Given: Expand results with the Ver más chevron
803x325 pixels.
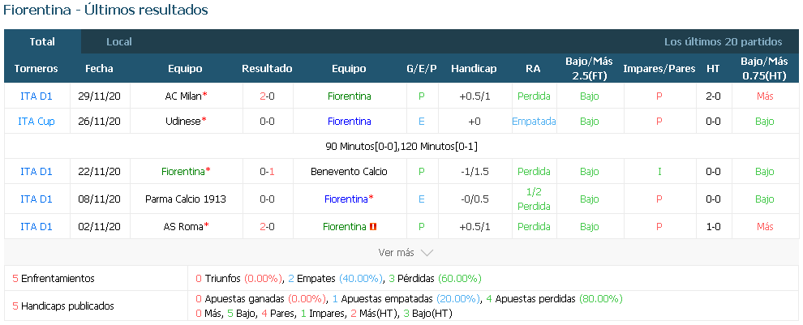Looking at the screenshot, I should coord(427,253).
